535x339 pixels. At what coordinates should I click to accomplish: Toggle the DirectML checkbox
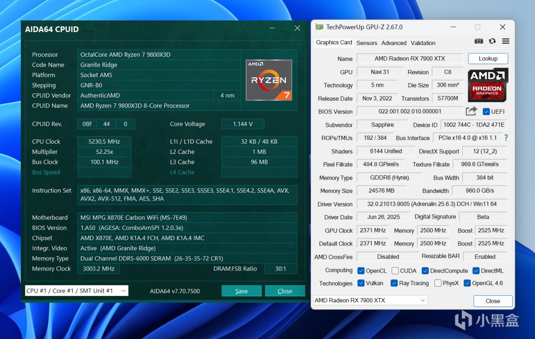tap(476, 271)
